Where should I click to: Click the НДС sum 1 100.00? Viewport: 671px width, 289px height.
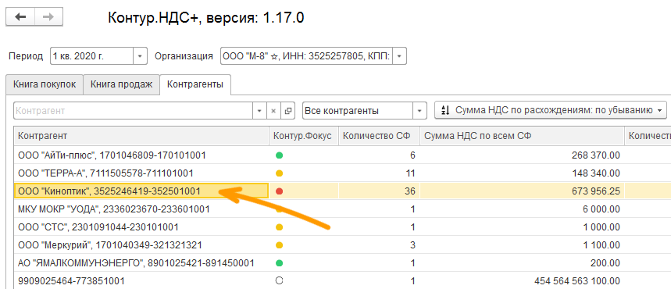point(601,245)
